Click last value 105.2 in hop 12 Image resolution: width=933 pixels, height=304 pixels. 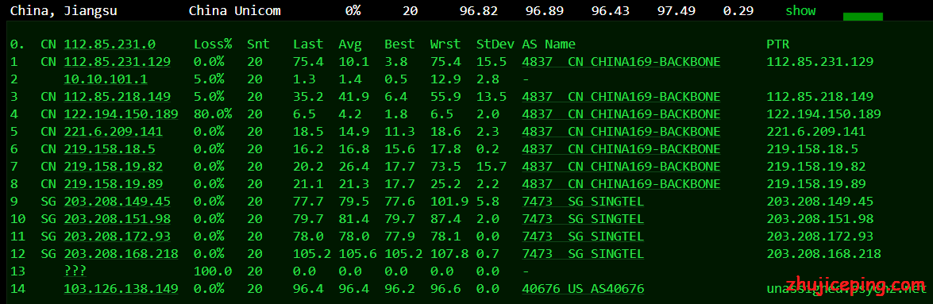312,254
